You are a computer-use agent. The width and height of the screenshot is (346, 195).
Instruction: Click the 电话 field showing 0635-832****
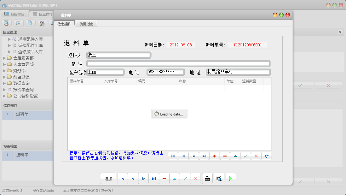165,72
